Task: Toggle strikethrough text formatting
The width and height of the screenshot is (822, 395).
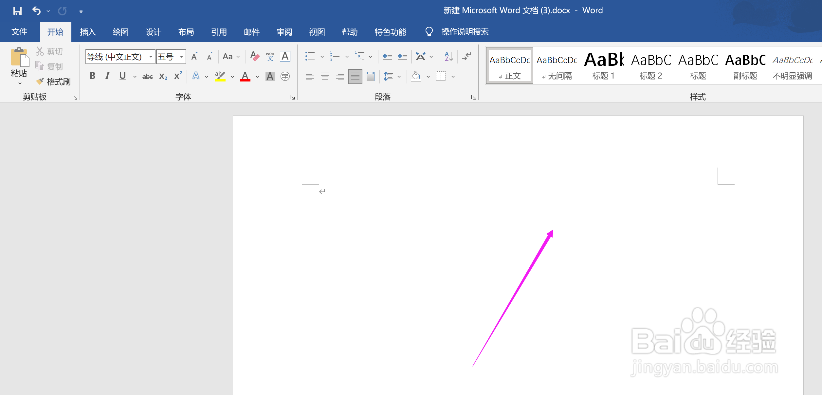Action: coord(147,77)
